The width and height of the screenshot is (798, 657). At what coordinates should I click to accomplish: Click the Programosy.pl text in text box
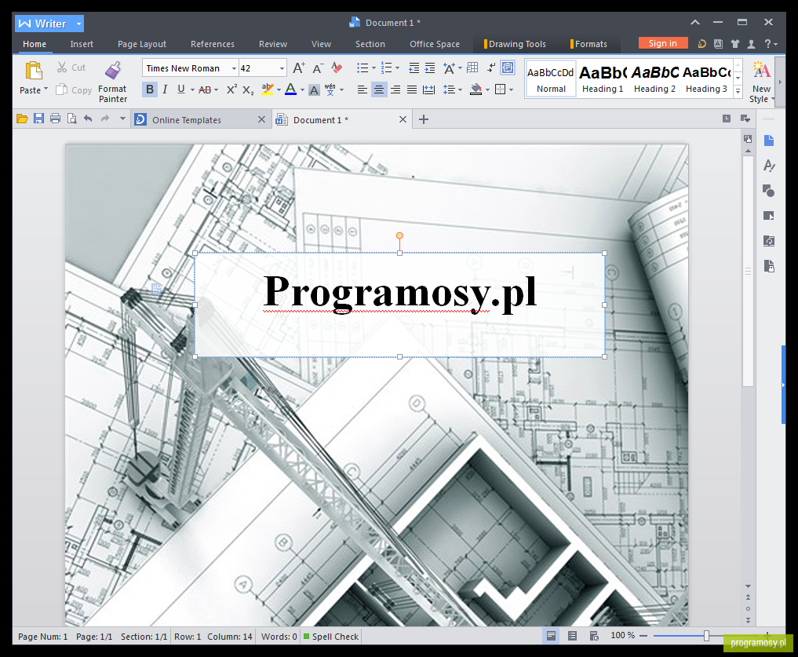[x=399, y=293]
